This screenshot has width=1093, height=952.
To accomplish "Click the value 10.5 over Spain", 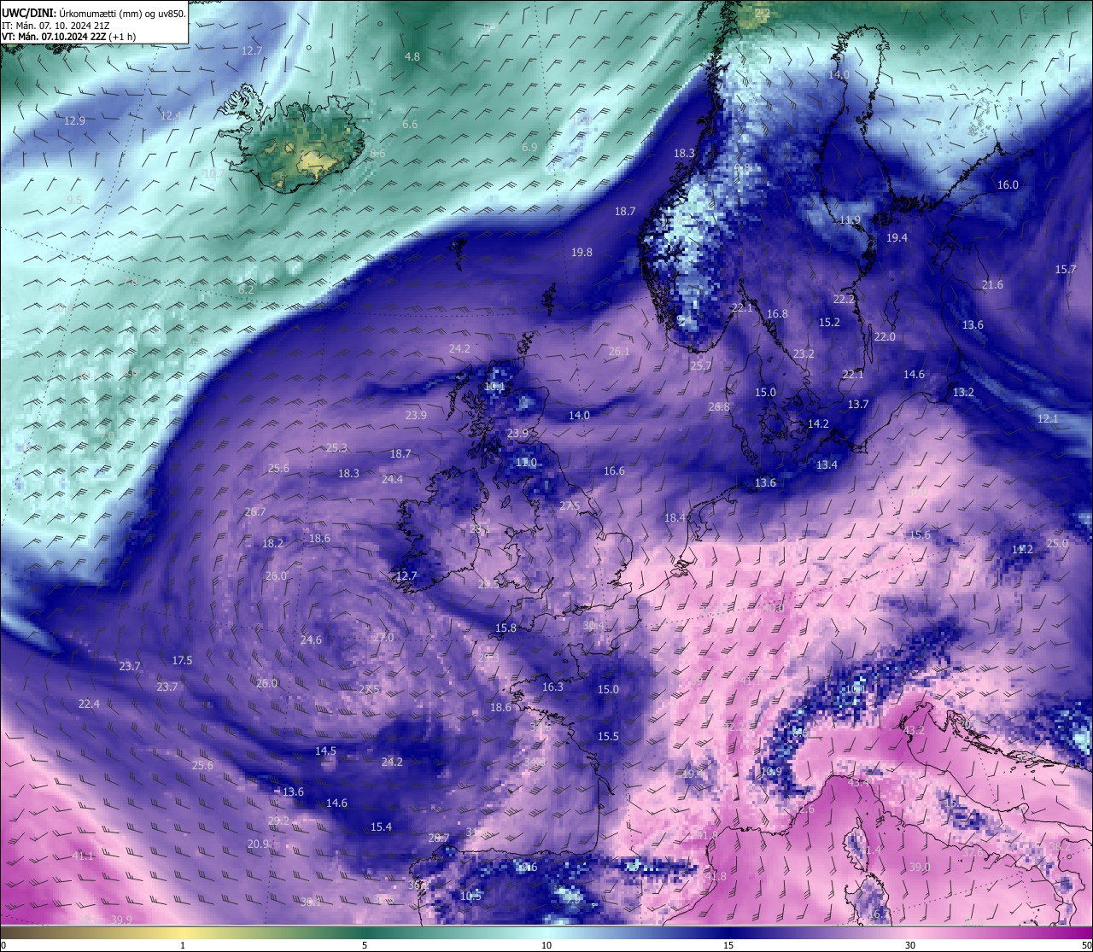I will tap(471, 897).
